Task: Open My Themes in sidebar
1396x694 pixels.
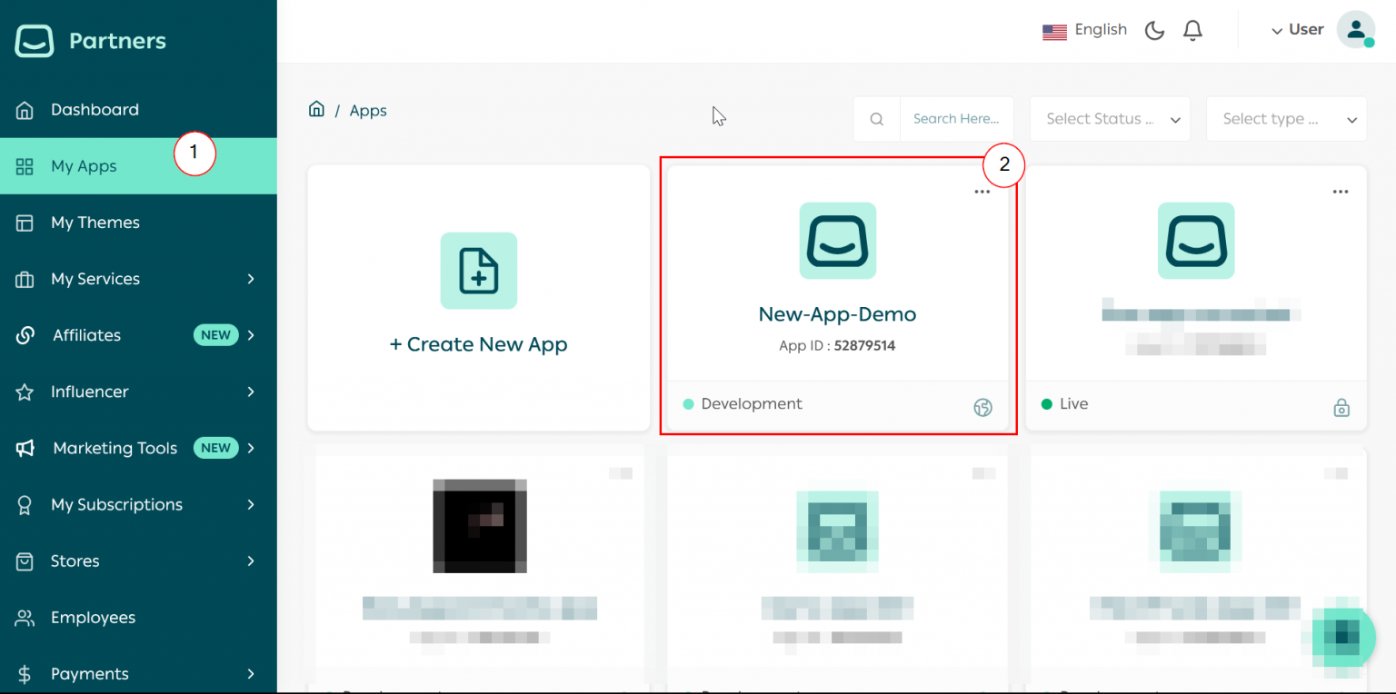Action: pos(138,223)
